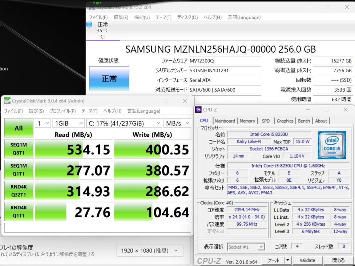Minimize the CrystalDiskMark window
355x266 pixels.
[148, 101]
